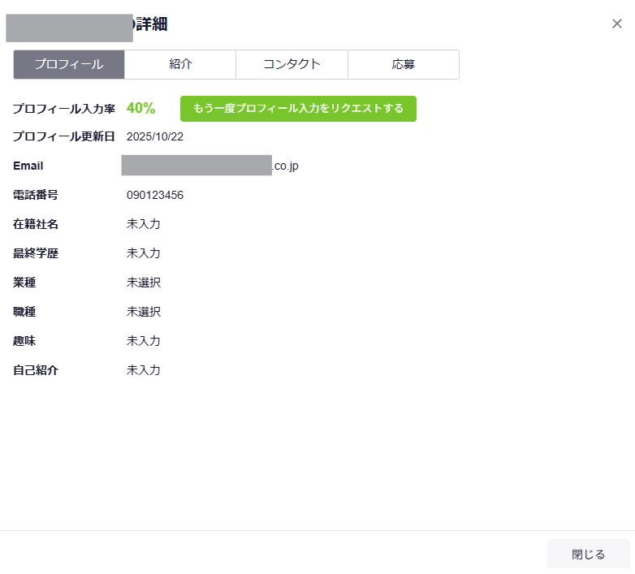Switch to the 紹介 tab
The image size is (635, 574).
180,65
